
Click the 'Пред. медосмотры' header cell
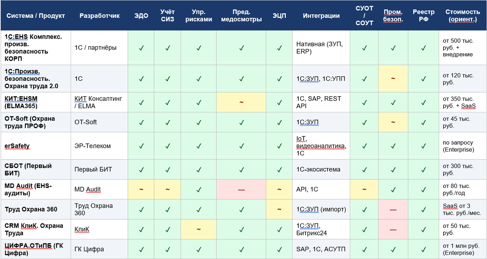pyautogui.click(x=241, y=16)
